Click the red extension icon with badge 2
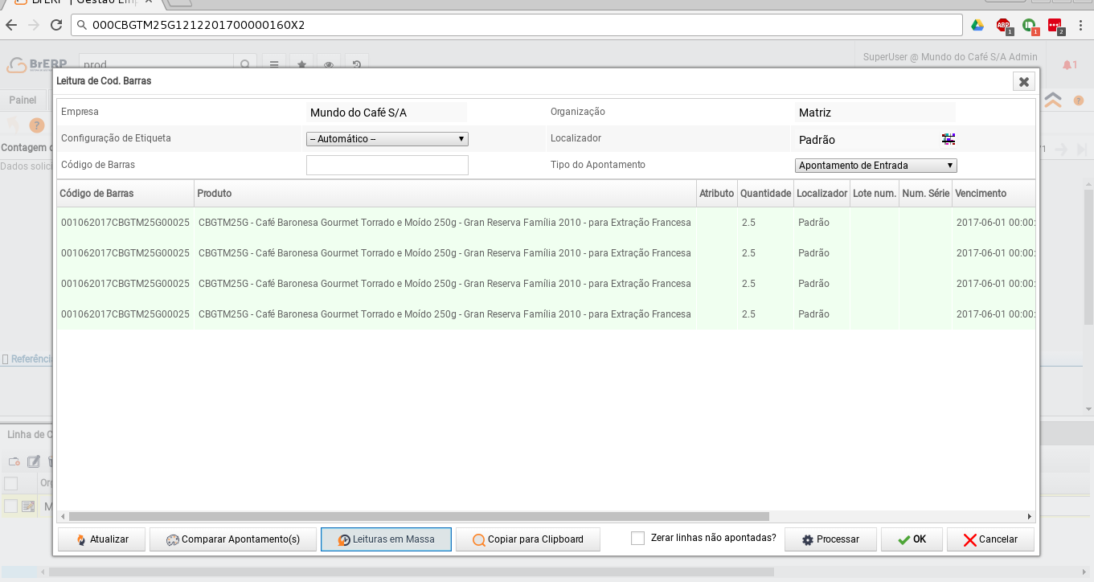The width and height of the screenshot is (1094, 582). [x=1055, y=25]
